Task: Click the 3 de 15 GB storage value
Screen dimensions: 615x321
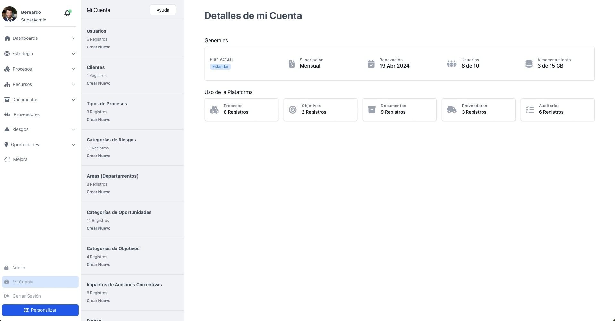Action: pos(551,66)
